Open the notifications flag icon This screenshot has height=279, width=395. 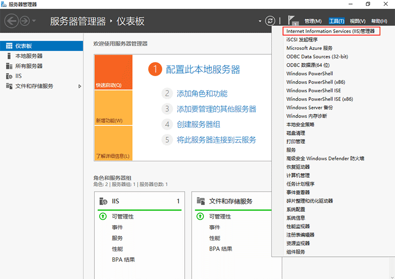click(x=292, y=20)
